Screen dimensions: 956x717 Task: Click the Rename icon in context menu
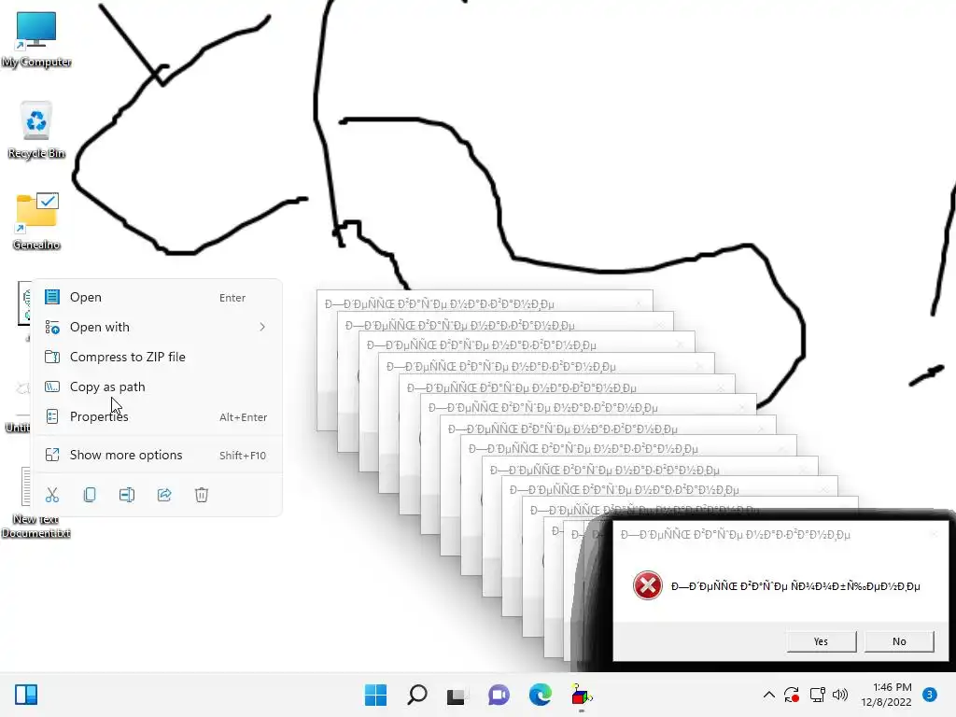[127, 495]
